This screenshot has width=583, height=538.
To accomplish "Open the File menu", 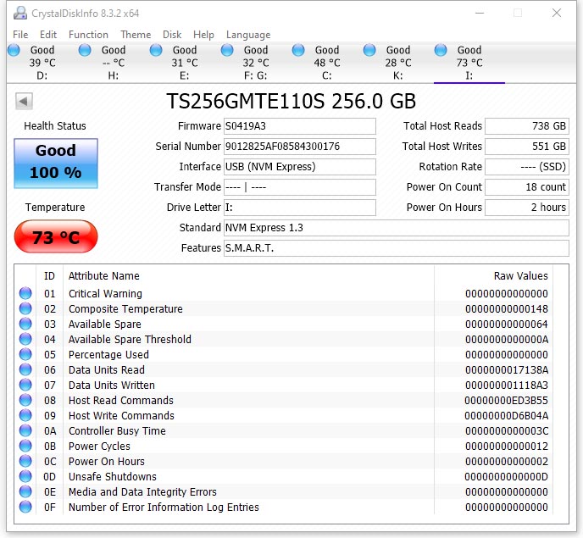I will click(x=20, y=35).
